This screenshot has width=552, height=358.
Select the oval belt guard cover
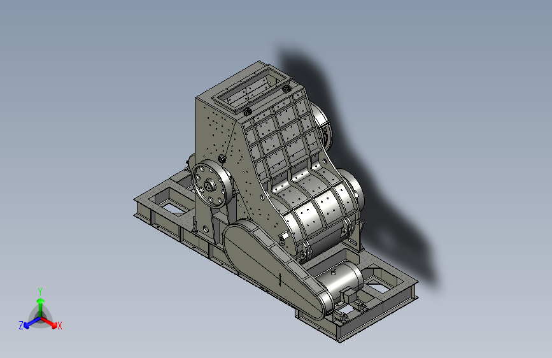click(278, 269)
